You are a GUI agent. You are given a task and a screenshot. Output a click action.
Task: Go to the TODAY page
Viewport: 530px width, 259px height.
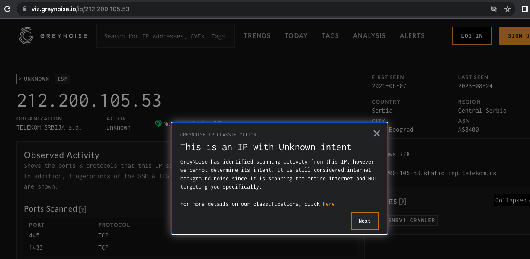coord(296,36)
